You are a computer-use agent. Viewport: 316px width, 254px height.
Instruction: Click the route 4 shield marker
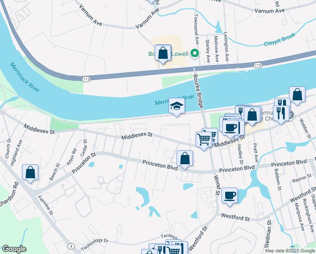[x=71, y=246]
